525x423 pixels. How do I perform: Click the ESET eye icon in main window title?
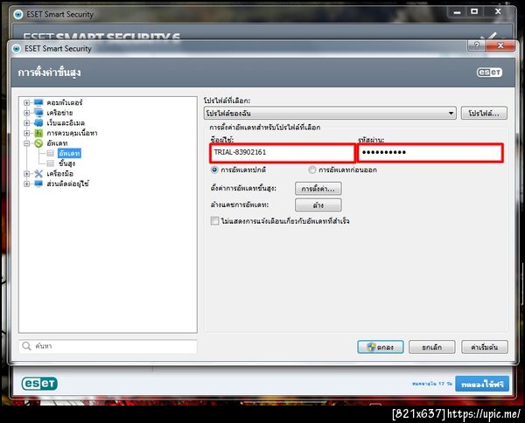(x=18, y=14)
